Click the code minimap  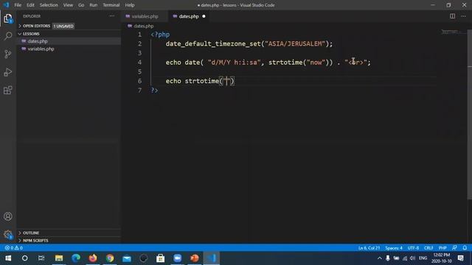[x=451, y=32]
